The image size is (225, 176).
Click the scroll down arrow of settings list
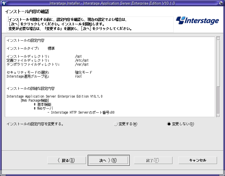coord(218,115)
